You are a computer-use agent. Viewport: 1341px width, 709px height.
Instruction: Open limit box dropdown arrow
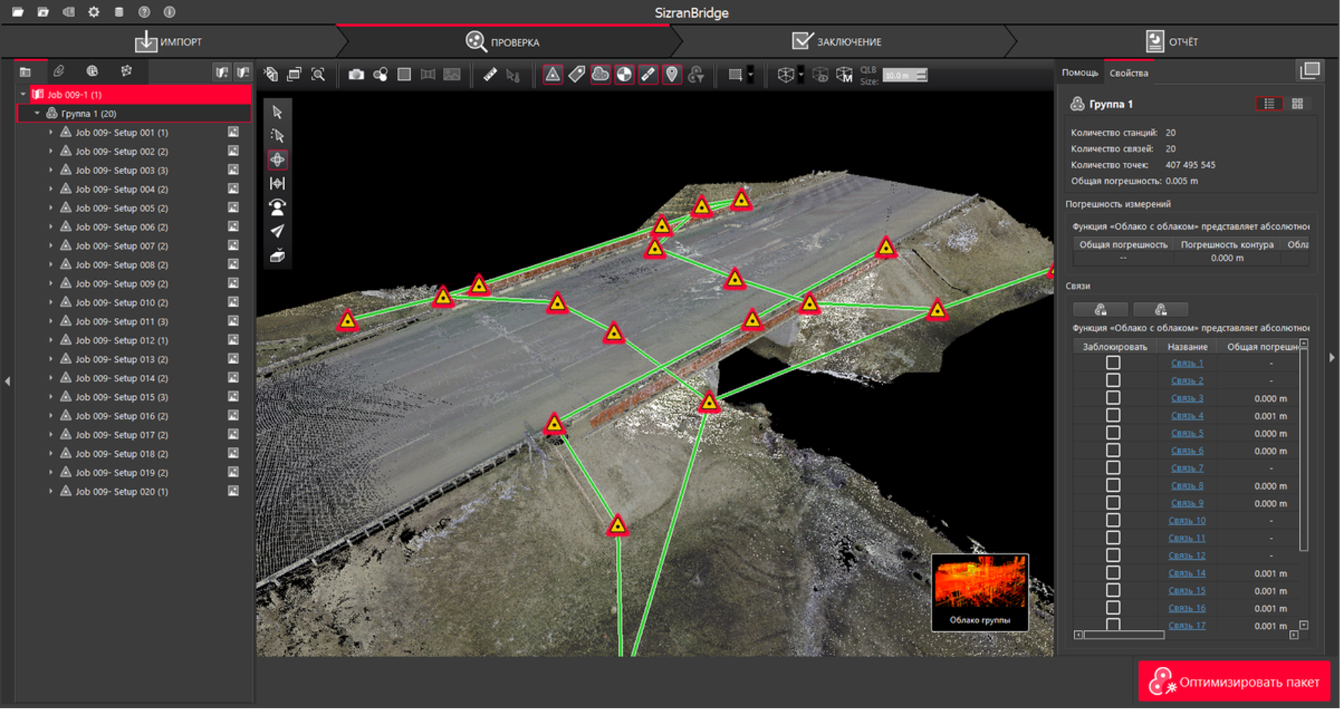(x=801, y=74)
